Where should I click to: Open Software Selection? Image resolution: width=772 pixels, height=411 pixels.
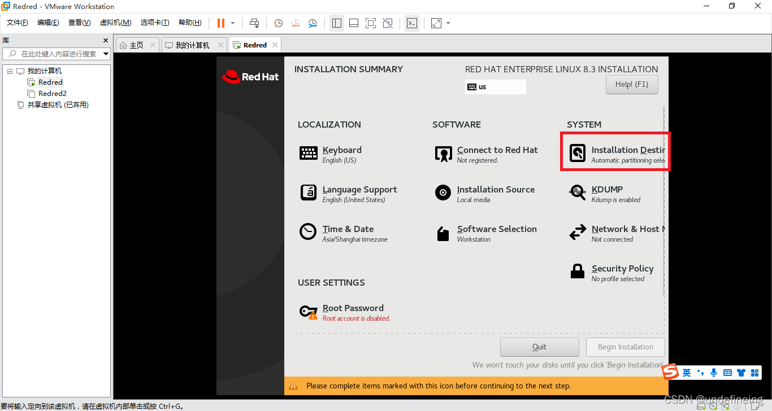(486, 233)
